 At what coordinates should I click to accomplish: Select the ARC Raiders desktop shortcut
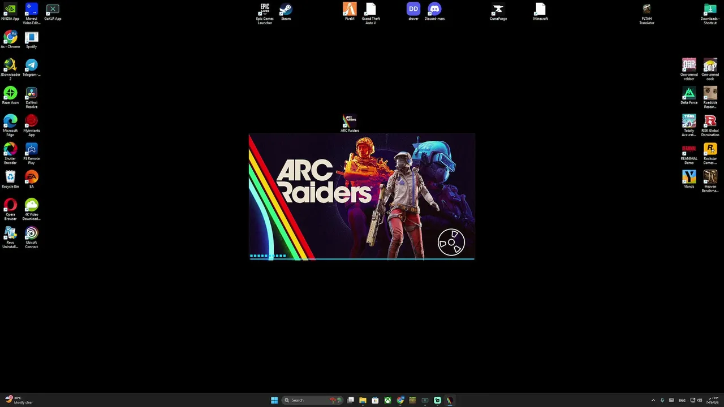tap(350, 123)
